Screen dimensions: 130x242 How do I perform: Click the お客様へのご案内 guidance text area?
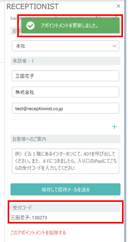65,161
